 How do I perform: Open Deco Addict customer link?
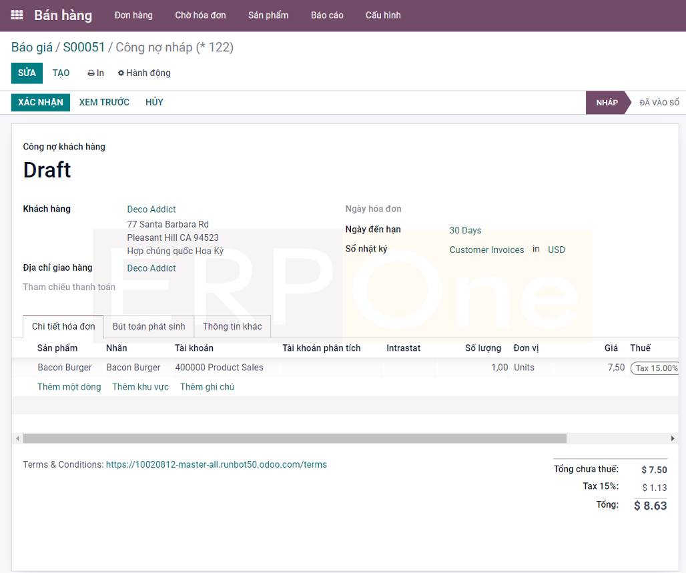click(x=151, y=209)
